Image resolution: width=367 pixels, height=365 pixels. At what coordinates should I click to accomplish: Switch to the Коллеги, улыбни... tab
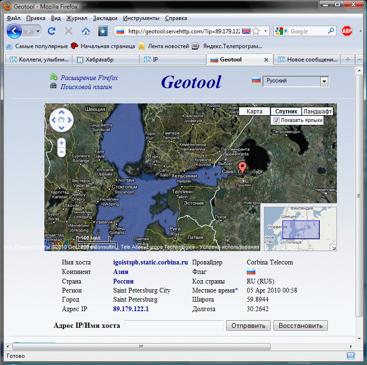tap(39, 60)
